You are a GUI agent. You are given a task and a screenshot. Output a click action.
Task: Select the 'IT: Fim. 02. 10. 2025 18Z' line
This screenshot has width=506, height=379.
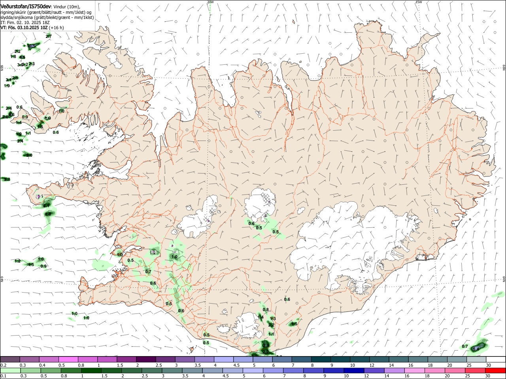[x=25, y=23]
